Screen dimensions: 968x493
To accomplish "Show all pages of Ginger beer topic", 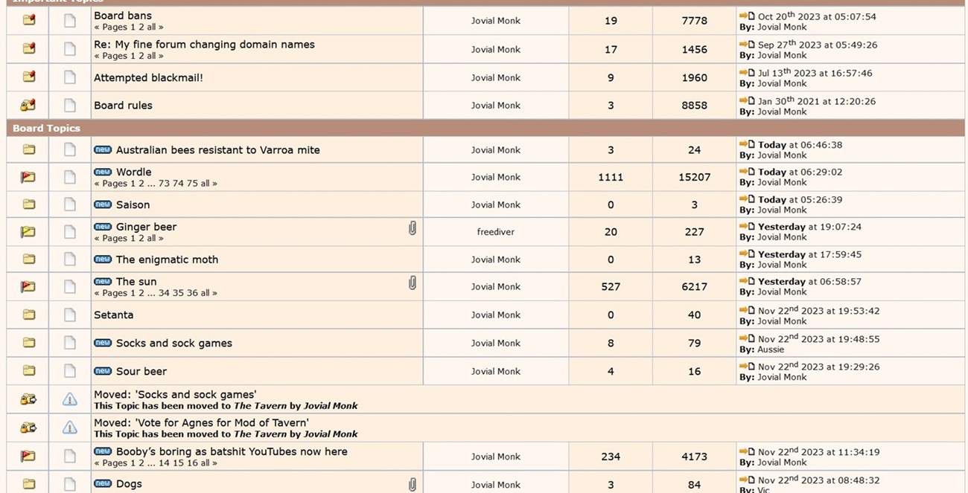I will point(151,239).
